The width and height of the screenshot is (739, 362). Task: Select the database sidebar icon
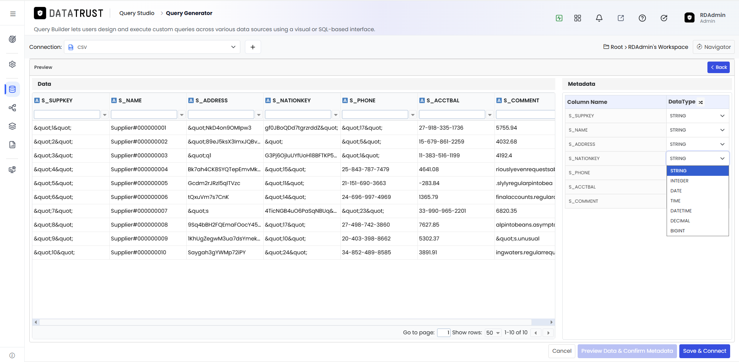(12, 89)
